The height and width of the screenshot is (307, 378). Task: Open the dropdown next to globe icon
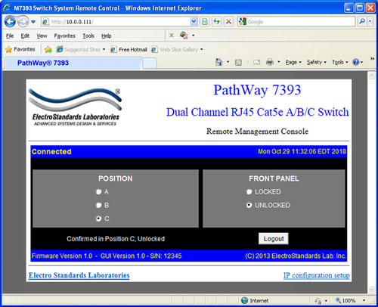point(194,36)
